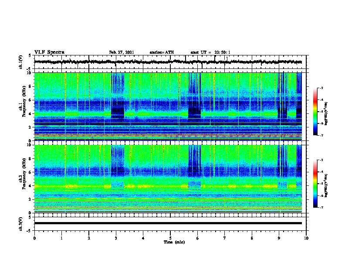Click the "-7" value on ch.2 colorbar

321,207
